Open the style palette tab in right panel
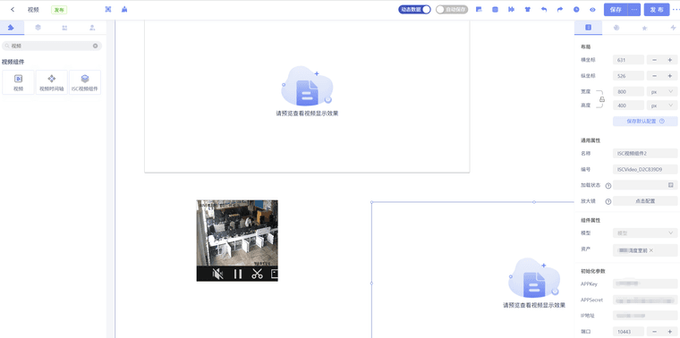 click(616, 28)
